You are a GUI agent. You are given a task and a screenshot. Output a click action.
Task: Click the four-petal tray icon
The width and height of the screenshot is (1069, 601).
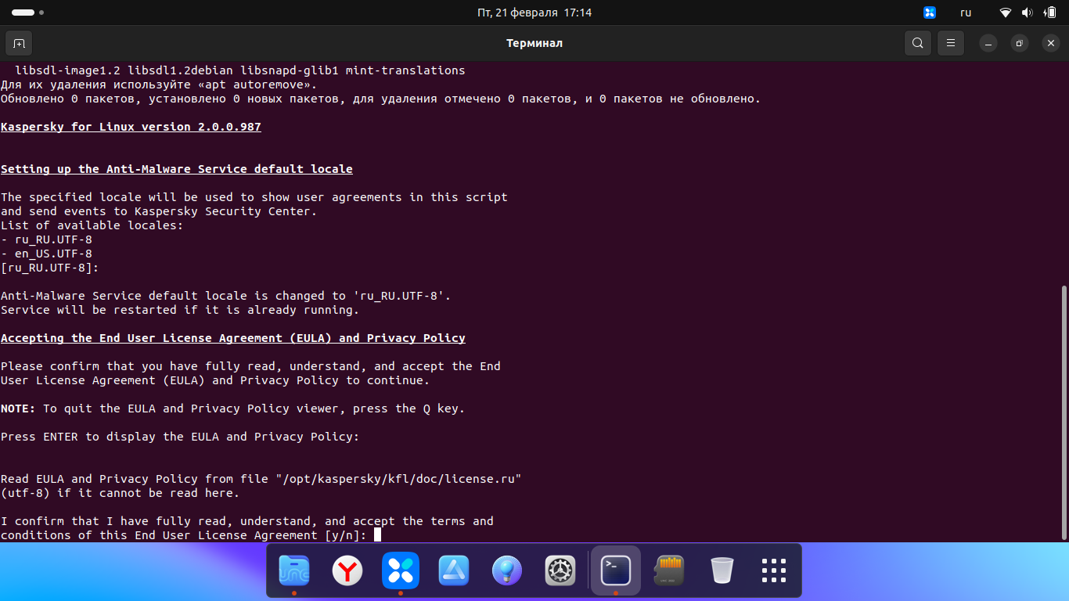point(930,13)
